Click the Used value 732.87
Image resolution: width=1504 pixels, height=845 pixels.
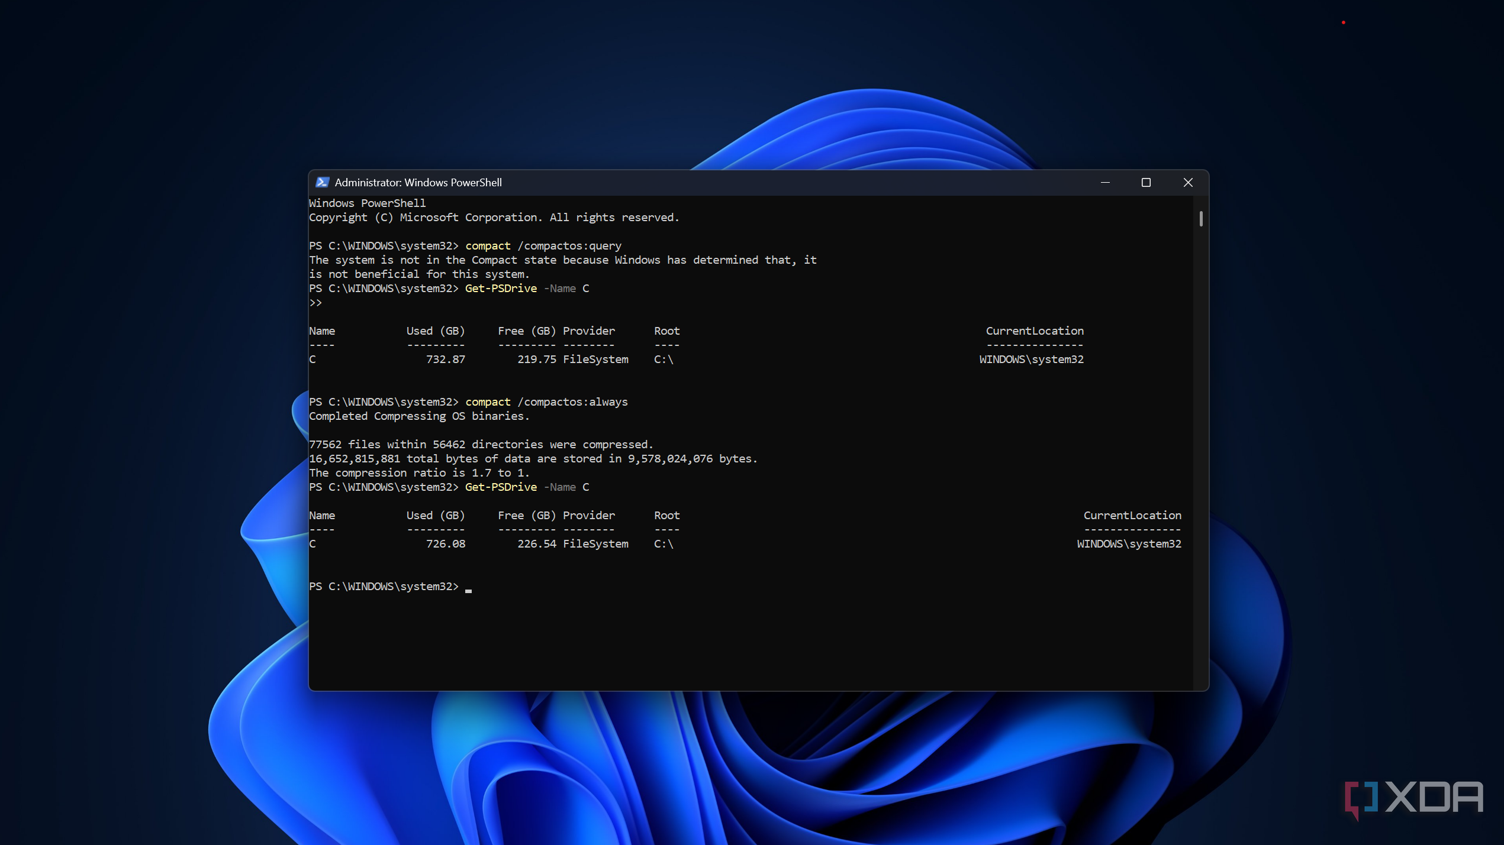pos(445,359)
